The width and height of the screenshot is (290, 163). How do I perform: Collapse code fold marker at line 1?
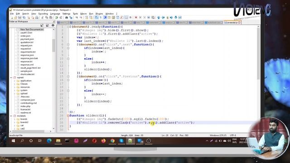click(68, 27)
